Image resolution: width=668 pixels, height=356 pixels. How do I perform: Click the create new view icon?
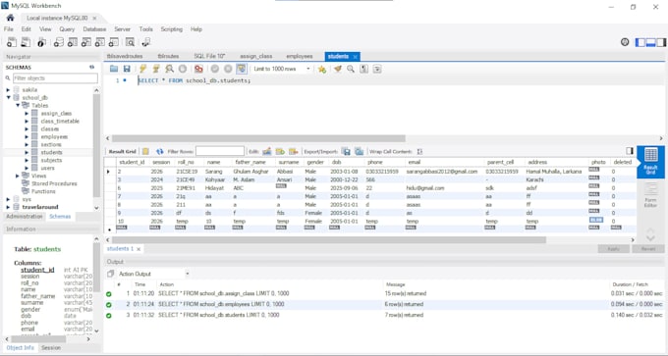coord(86,42)
